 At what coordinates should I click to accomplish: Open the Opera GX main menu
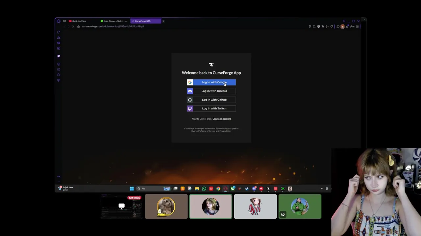[x=59, y=21]
